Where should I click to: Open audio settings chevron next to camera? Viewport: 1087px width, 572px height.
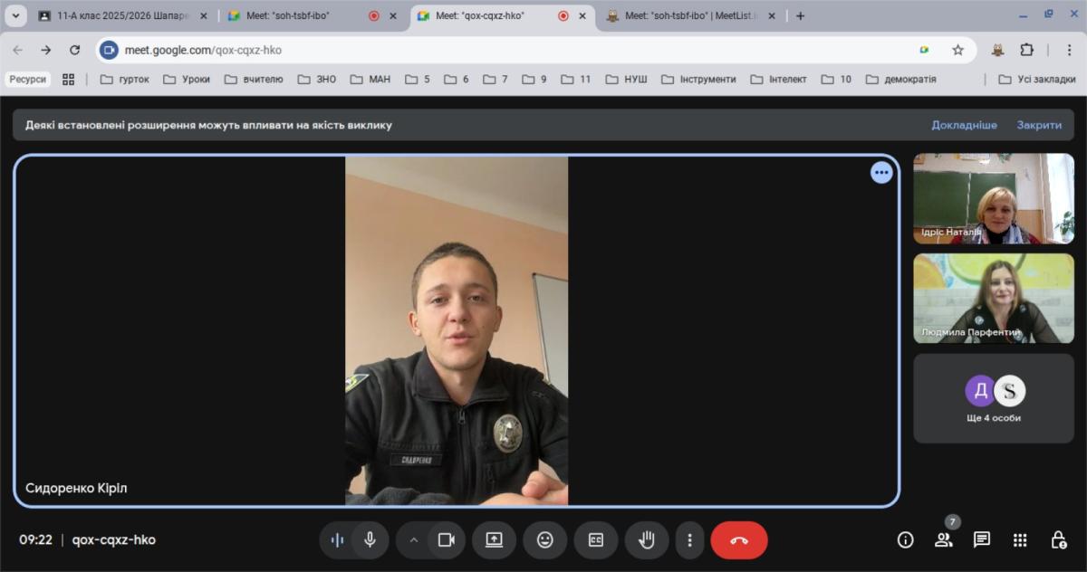coord(414,539)
